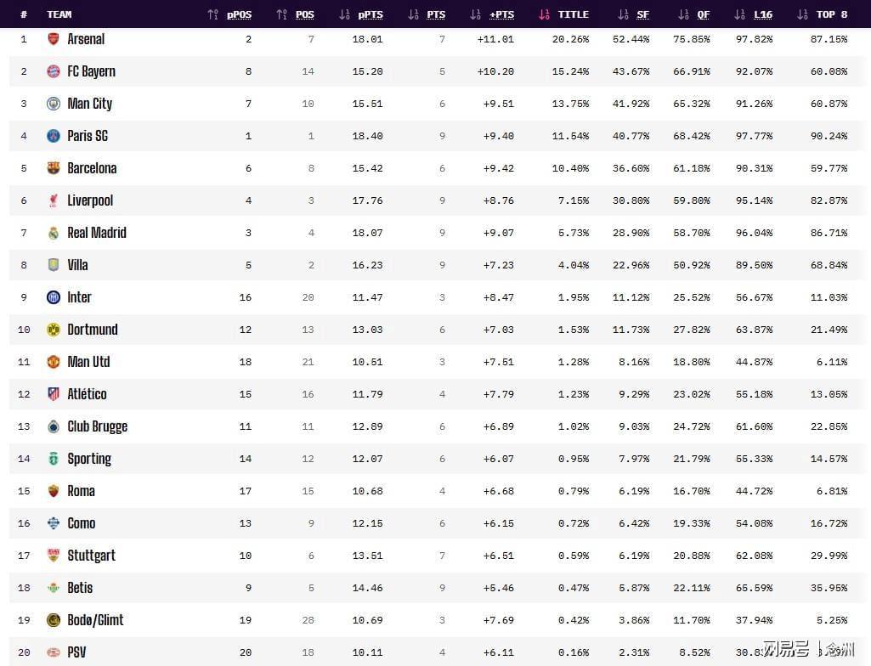Select the Club Brugge table row

(435, 426)
